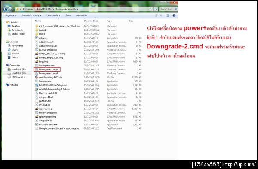258x169 pixels.
Task: Open the Share with dropdown
Action: (53, 15)
